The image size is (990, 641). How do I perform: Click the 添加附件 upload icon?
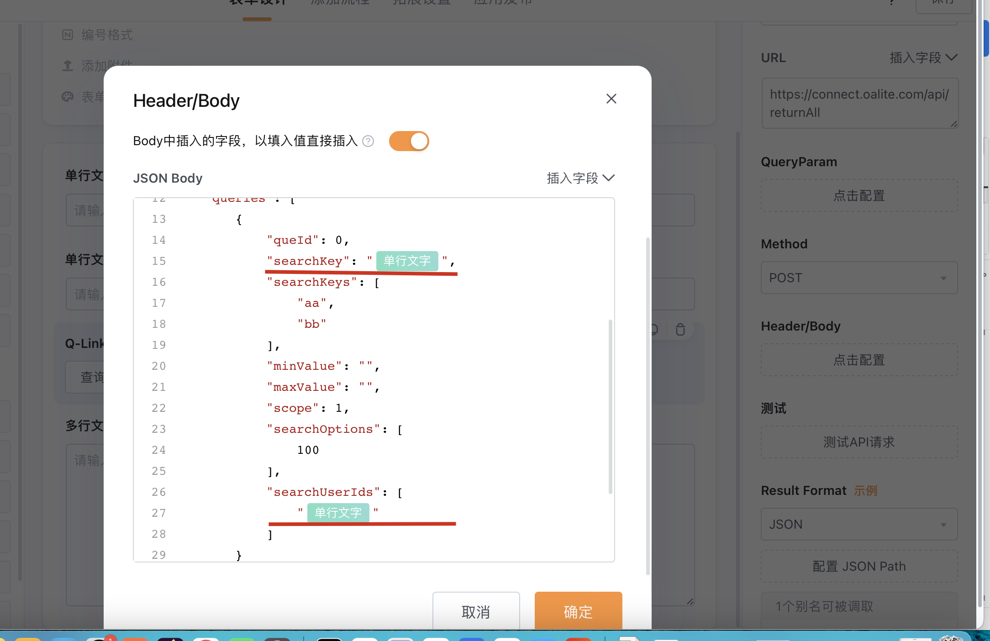tap(68, 66)
